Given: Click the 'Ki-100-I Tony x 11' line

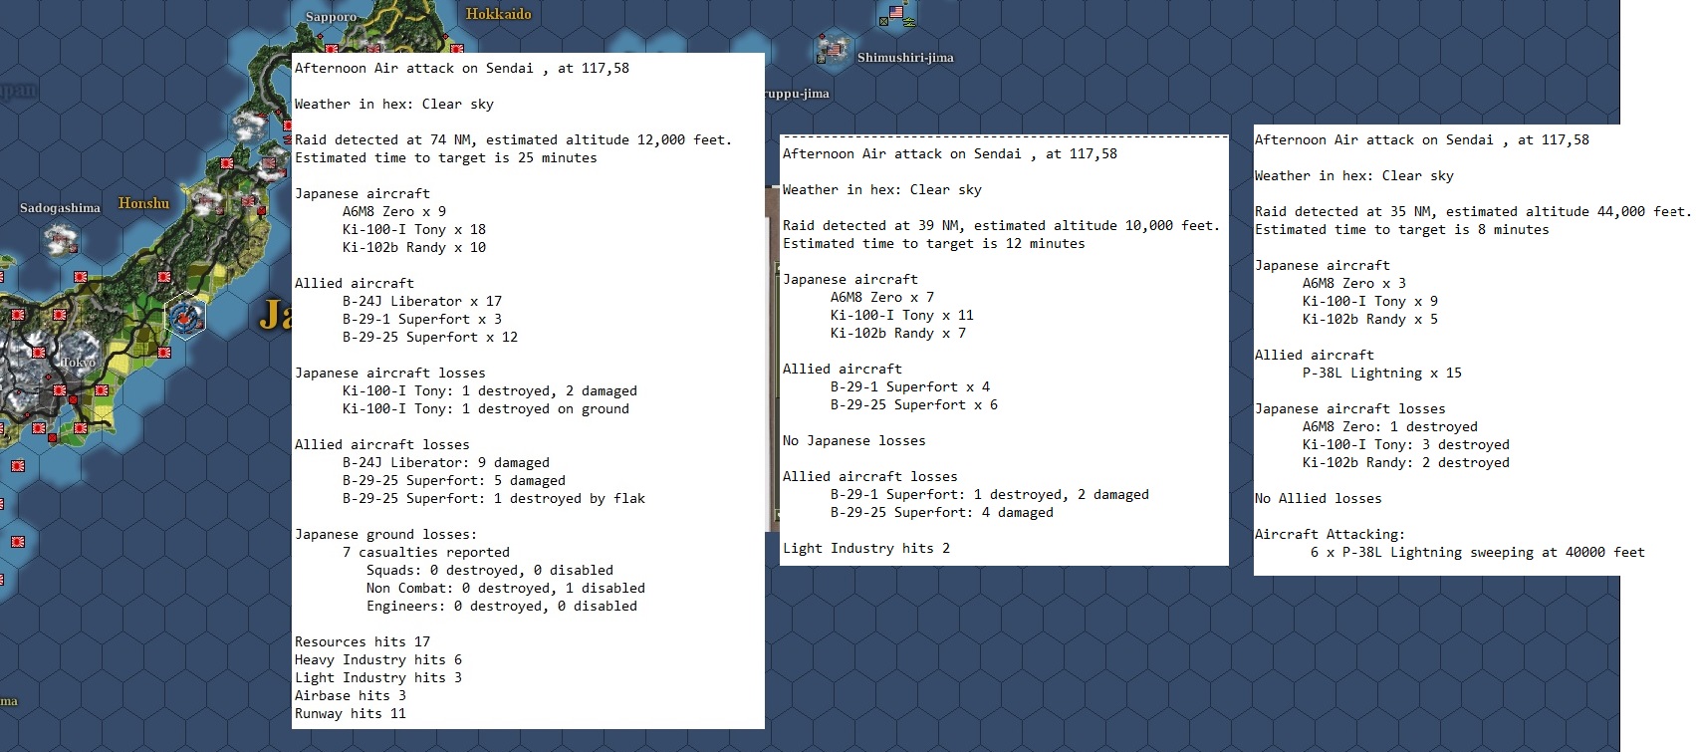Looking at the screenshot, I should (x=902, y=316).
